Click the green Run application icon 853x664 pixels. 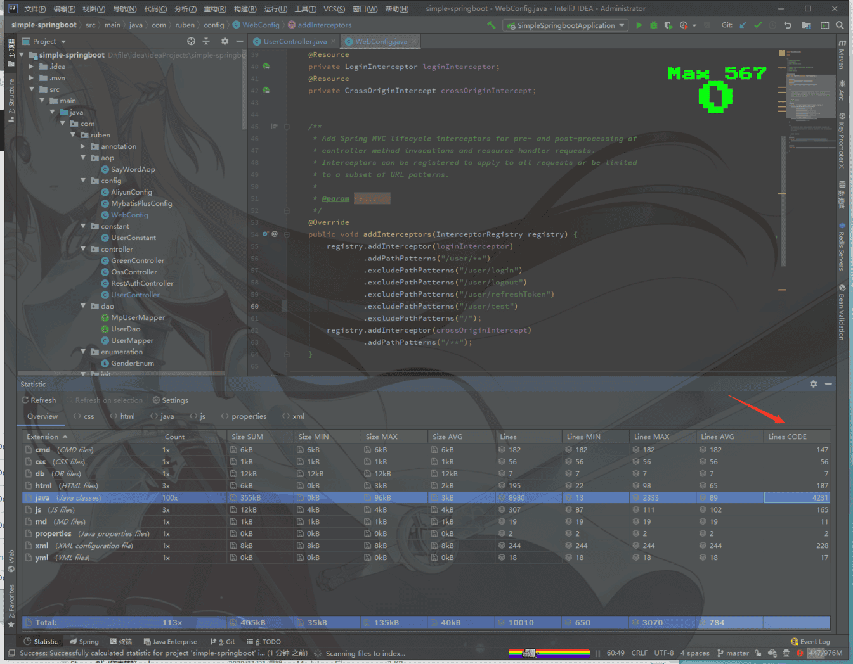click(x=639, y=25)
